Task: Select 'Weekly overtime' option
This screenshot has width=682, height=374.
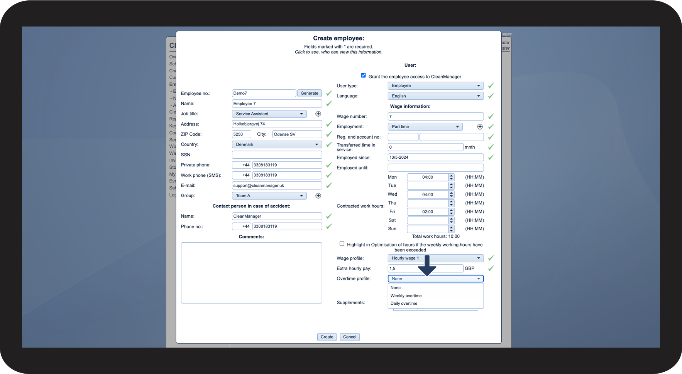Action: click(x=435, y=296)
